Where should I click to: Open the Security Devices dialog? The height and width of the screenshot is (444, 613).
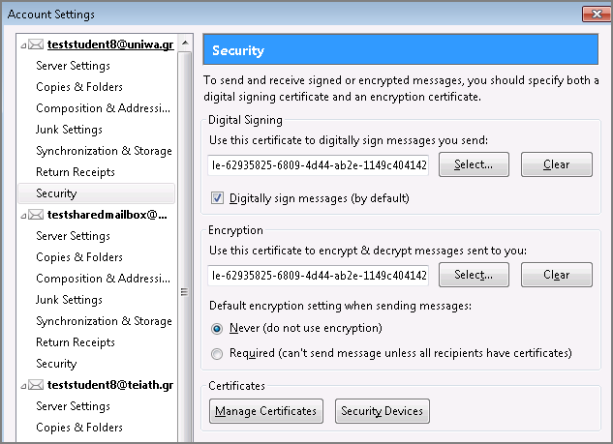click(x=382, y=411)
